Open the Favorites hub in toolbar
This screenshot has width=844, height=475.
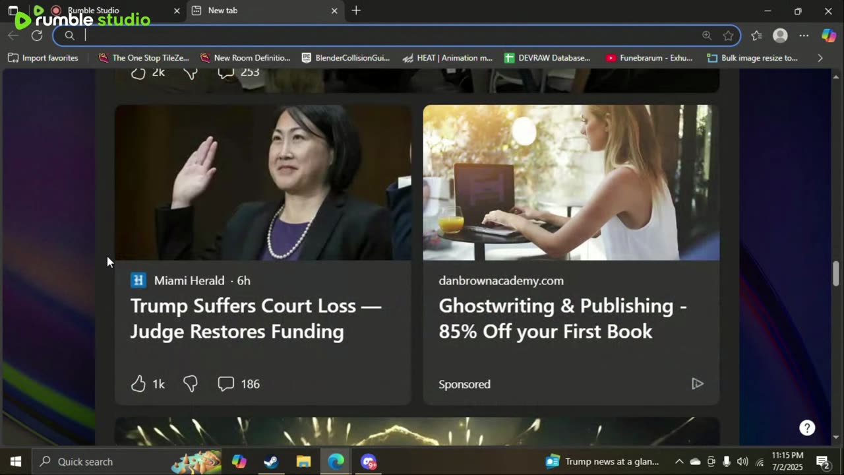756,36
